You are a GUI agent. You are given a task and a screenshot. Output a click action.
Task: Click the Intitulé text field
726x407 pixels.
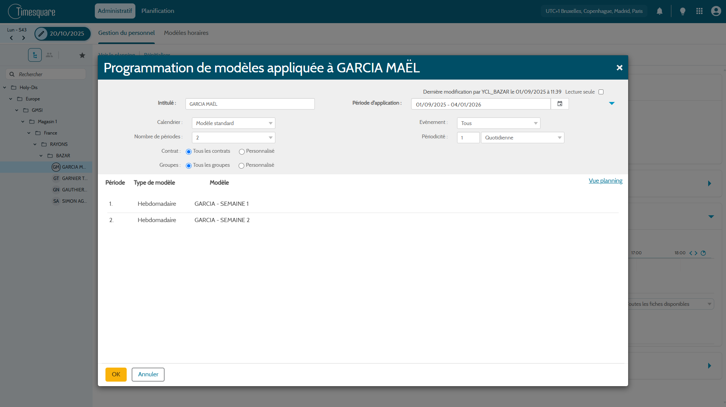(250, 104)
